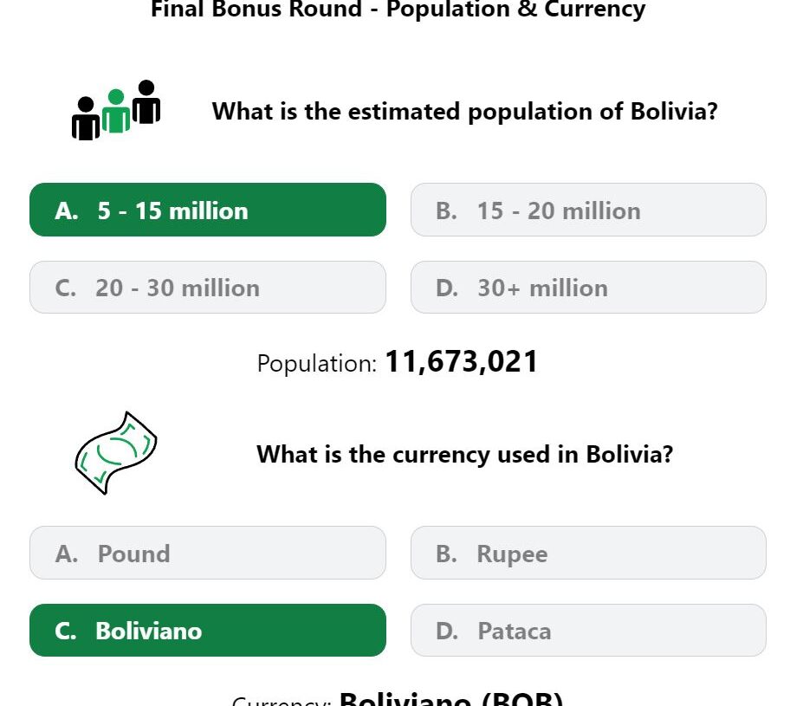This screenshot has width=803, height=706.
Task: Click the 'Population:' label
Action: pos(317,364)
